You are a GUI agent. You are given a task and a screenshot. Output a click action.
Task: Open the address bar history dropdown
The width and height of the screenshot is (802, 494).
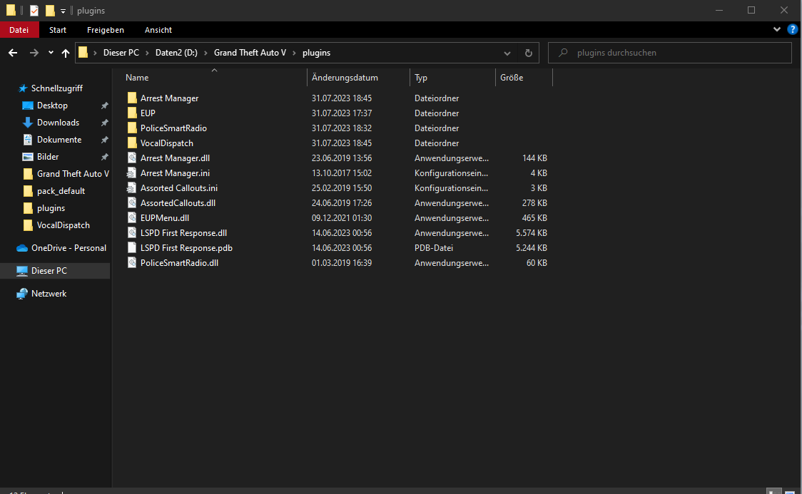coord(507,53)
